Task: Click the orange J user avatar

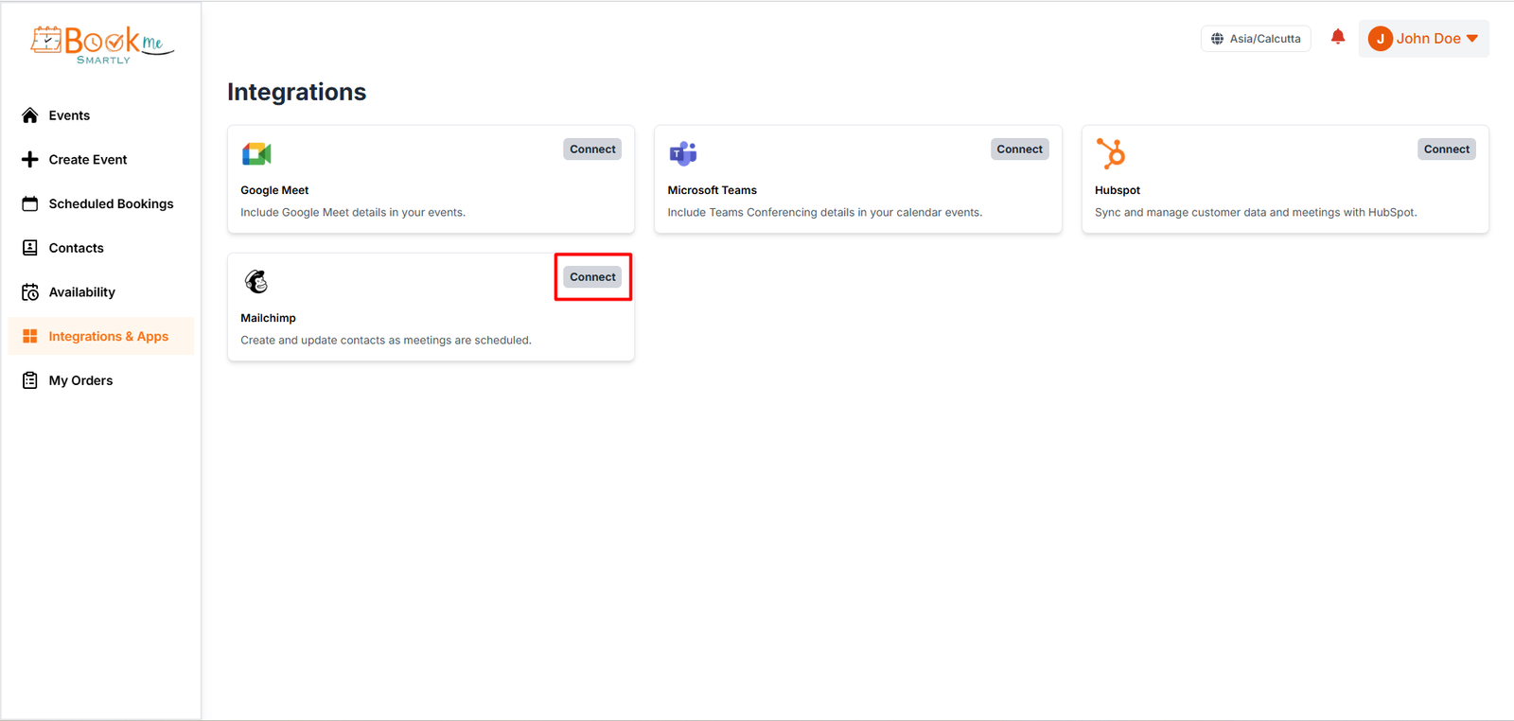Action: 1380,39
